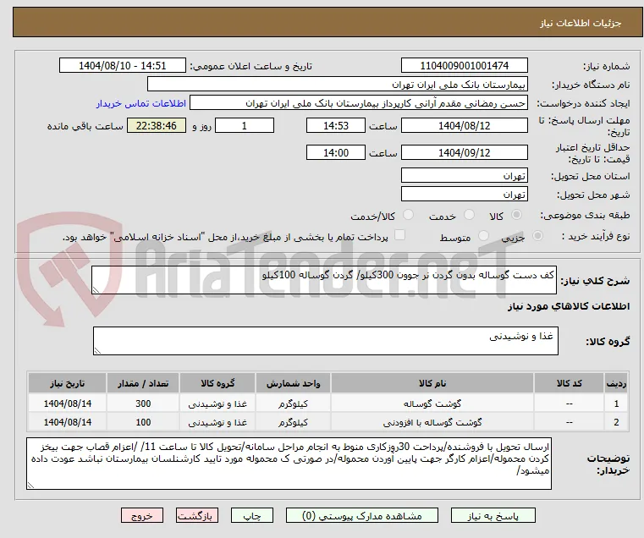Click the resize handle of شرح کلی نیاز box
This screenshot has height=538, width=644.
point(96,290)
